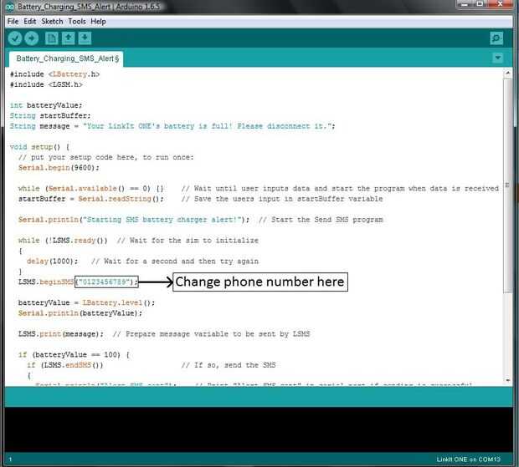Click the LSMS.print(message) line
The image size is (519, 467).
point(60,334)
